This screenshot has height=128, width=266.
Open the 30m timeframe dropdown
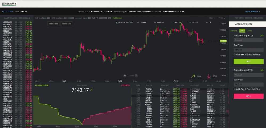(x=212, y=18)
